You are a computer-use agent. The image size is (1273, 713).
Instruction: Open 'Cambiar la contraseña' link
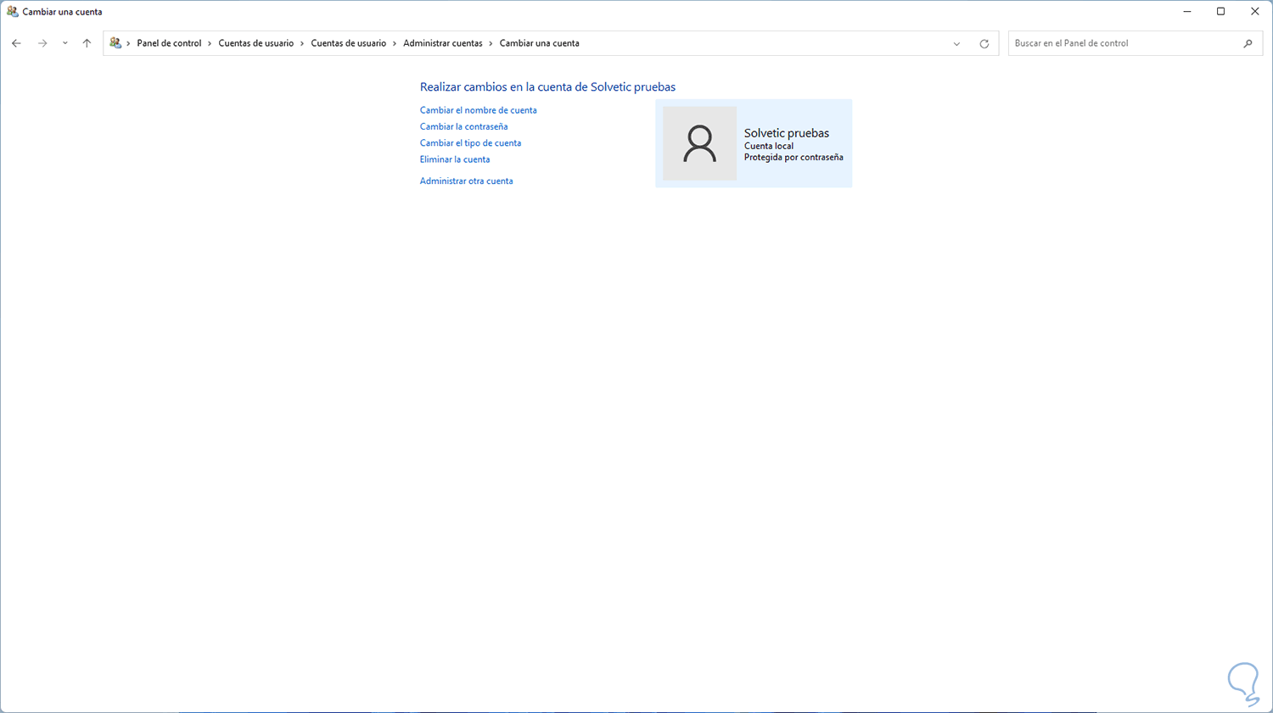coord(463,126)
